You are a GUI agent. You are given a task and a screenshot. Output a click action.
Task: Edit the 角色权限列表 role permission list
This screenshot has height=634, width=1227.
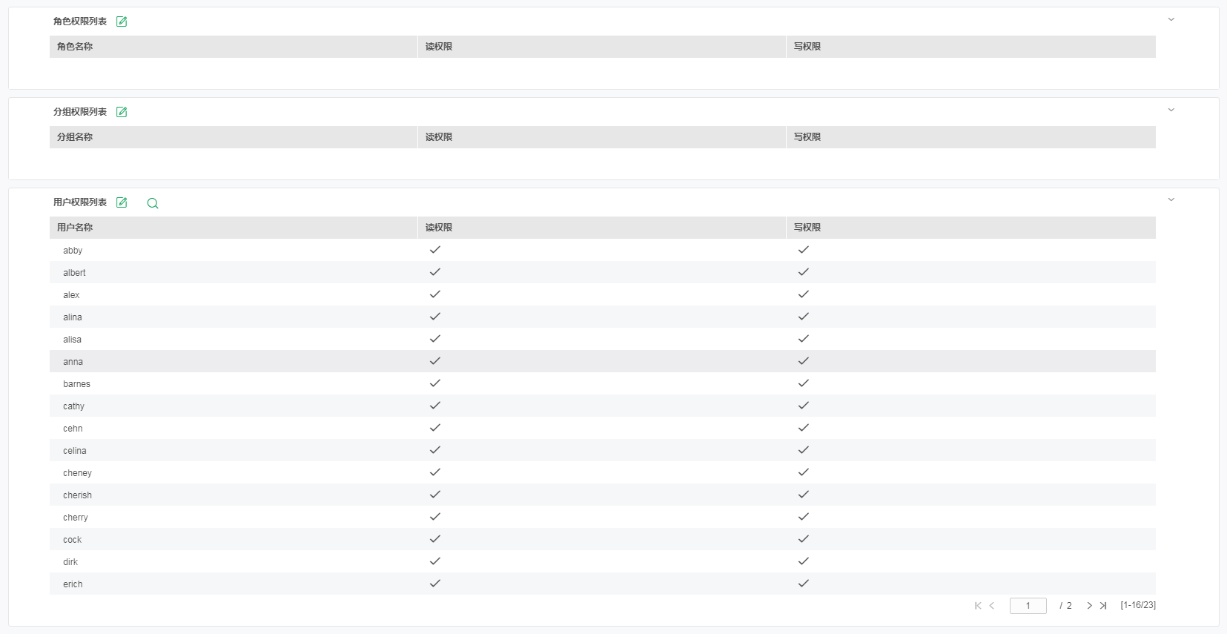tap(122, 22)
